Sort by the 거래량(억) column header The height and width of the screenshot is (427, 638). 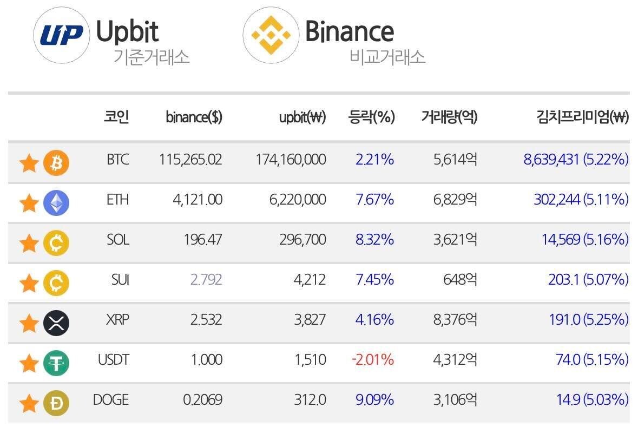tap(449, 117)
